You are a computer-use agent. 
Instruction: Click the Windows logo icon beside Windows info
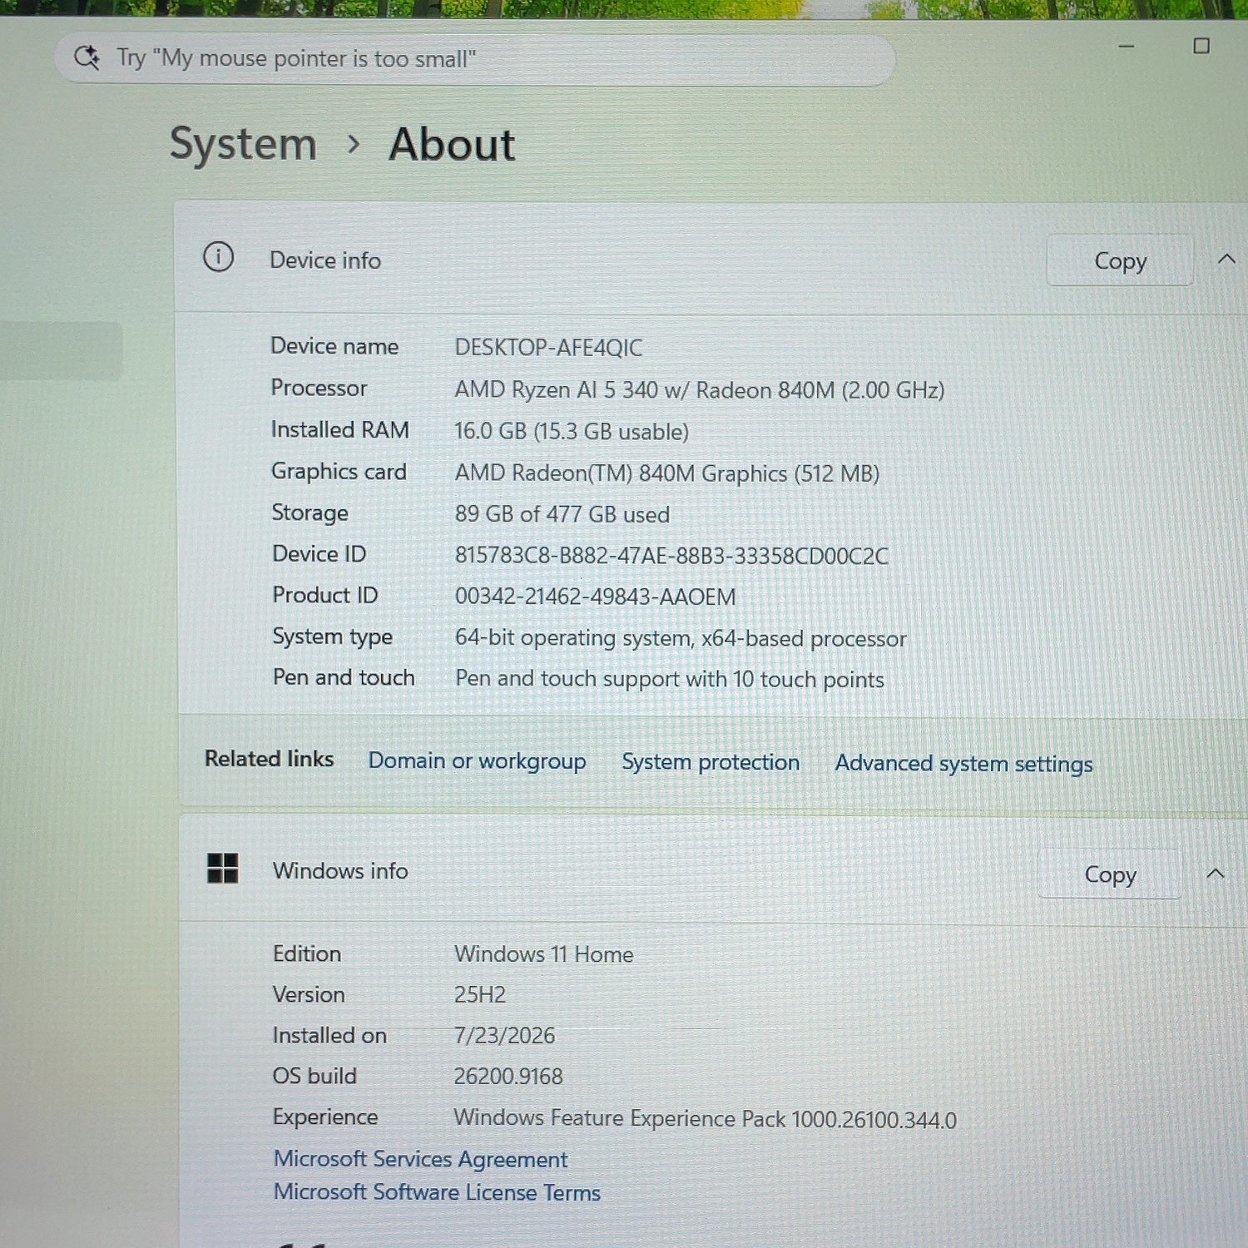(x=222, y=869)
